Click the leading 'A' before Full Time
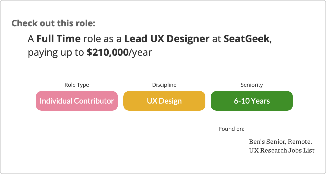Viewport: 326px width, 174px height. (31, 39)
